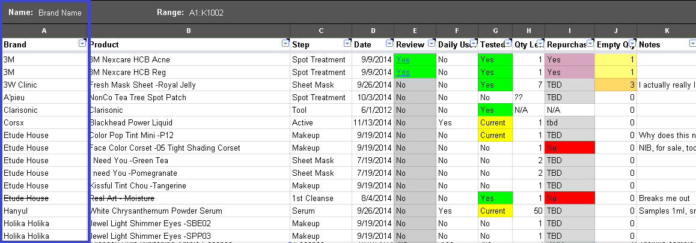The width and height of the screenshot is (696, 243).
Task: Select the orange Empty Qty cell showing 3
Action: 615,85
